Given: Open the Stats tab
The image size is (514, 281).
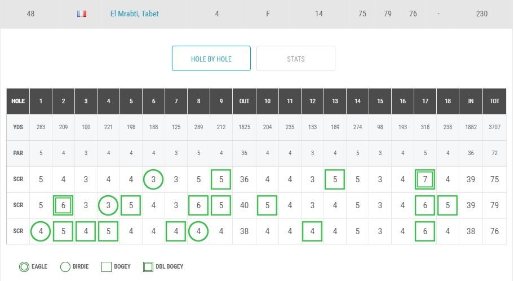Looking at the screenshot, I should point(296,59).
